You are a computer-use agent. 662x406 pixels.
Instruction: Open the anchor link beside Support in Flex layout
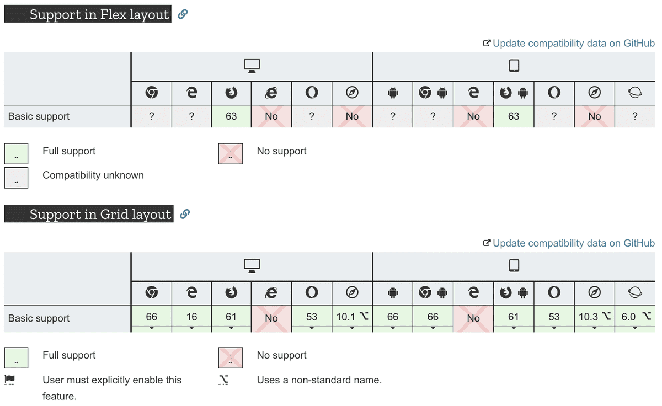tap(183, 14)
